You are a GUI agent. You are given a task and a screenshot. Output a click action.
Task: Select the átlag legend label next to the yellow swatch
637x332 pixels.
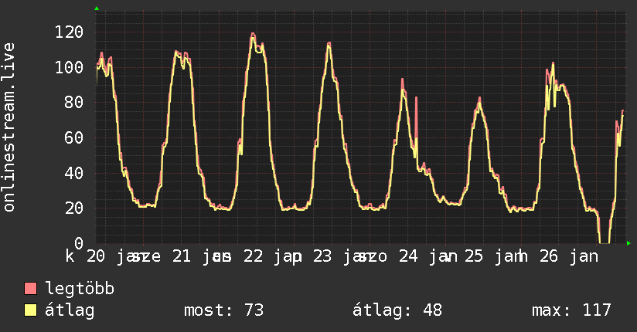click(70, 310)
